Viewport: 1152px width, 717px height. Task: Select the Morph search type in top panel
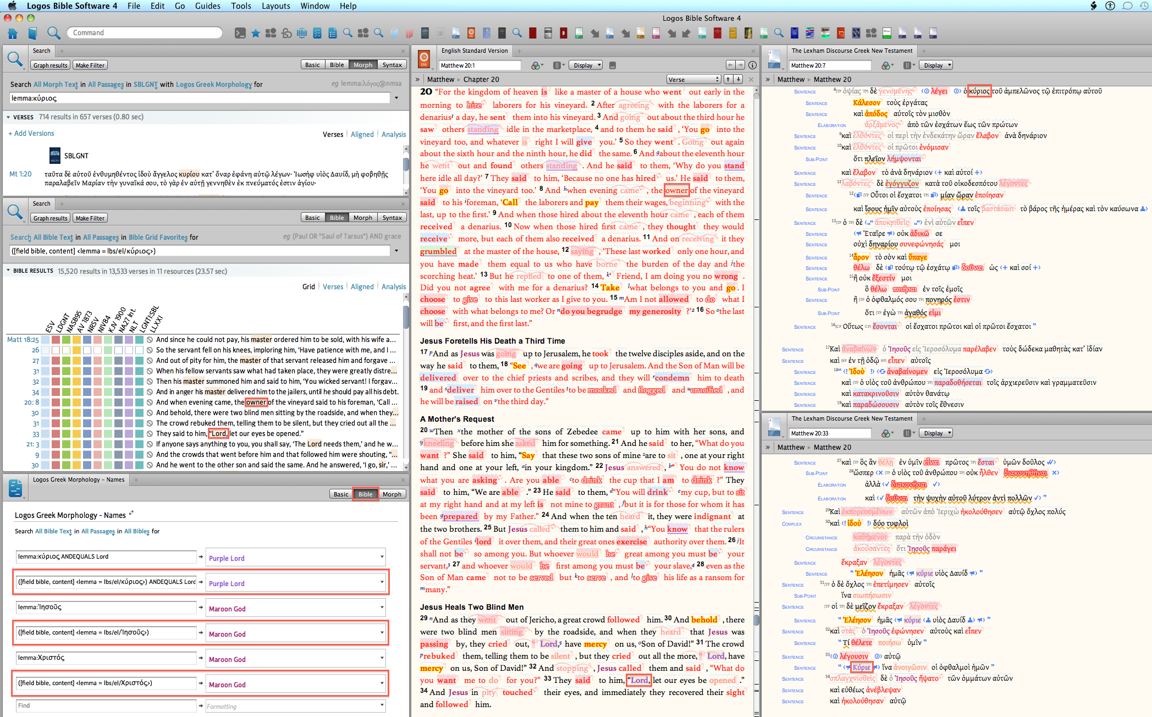tap(363, 65)
